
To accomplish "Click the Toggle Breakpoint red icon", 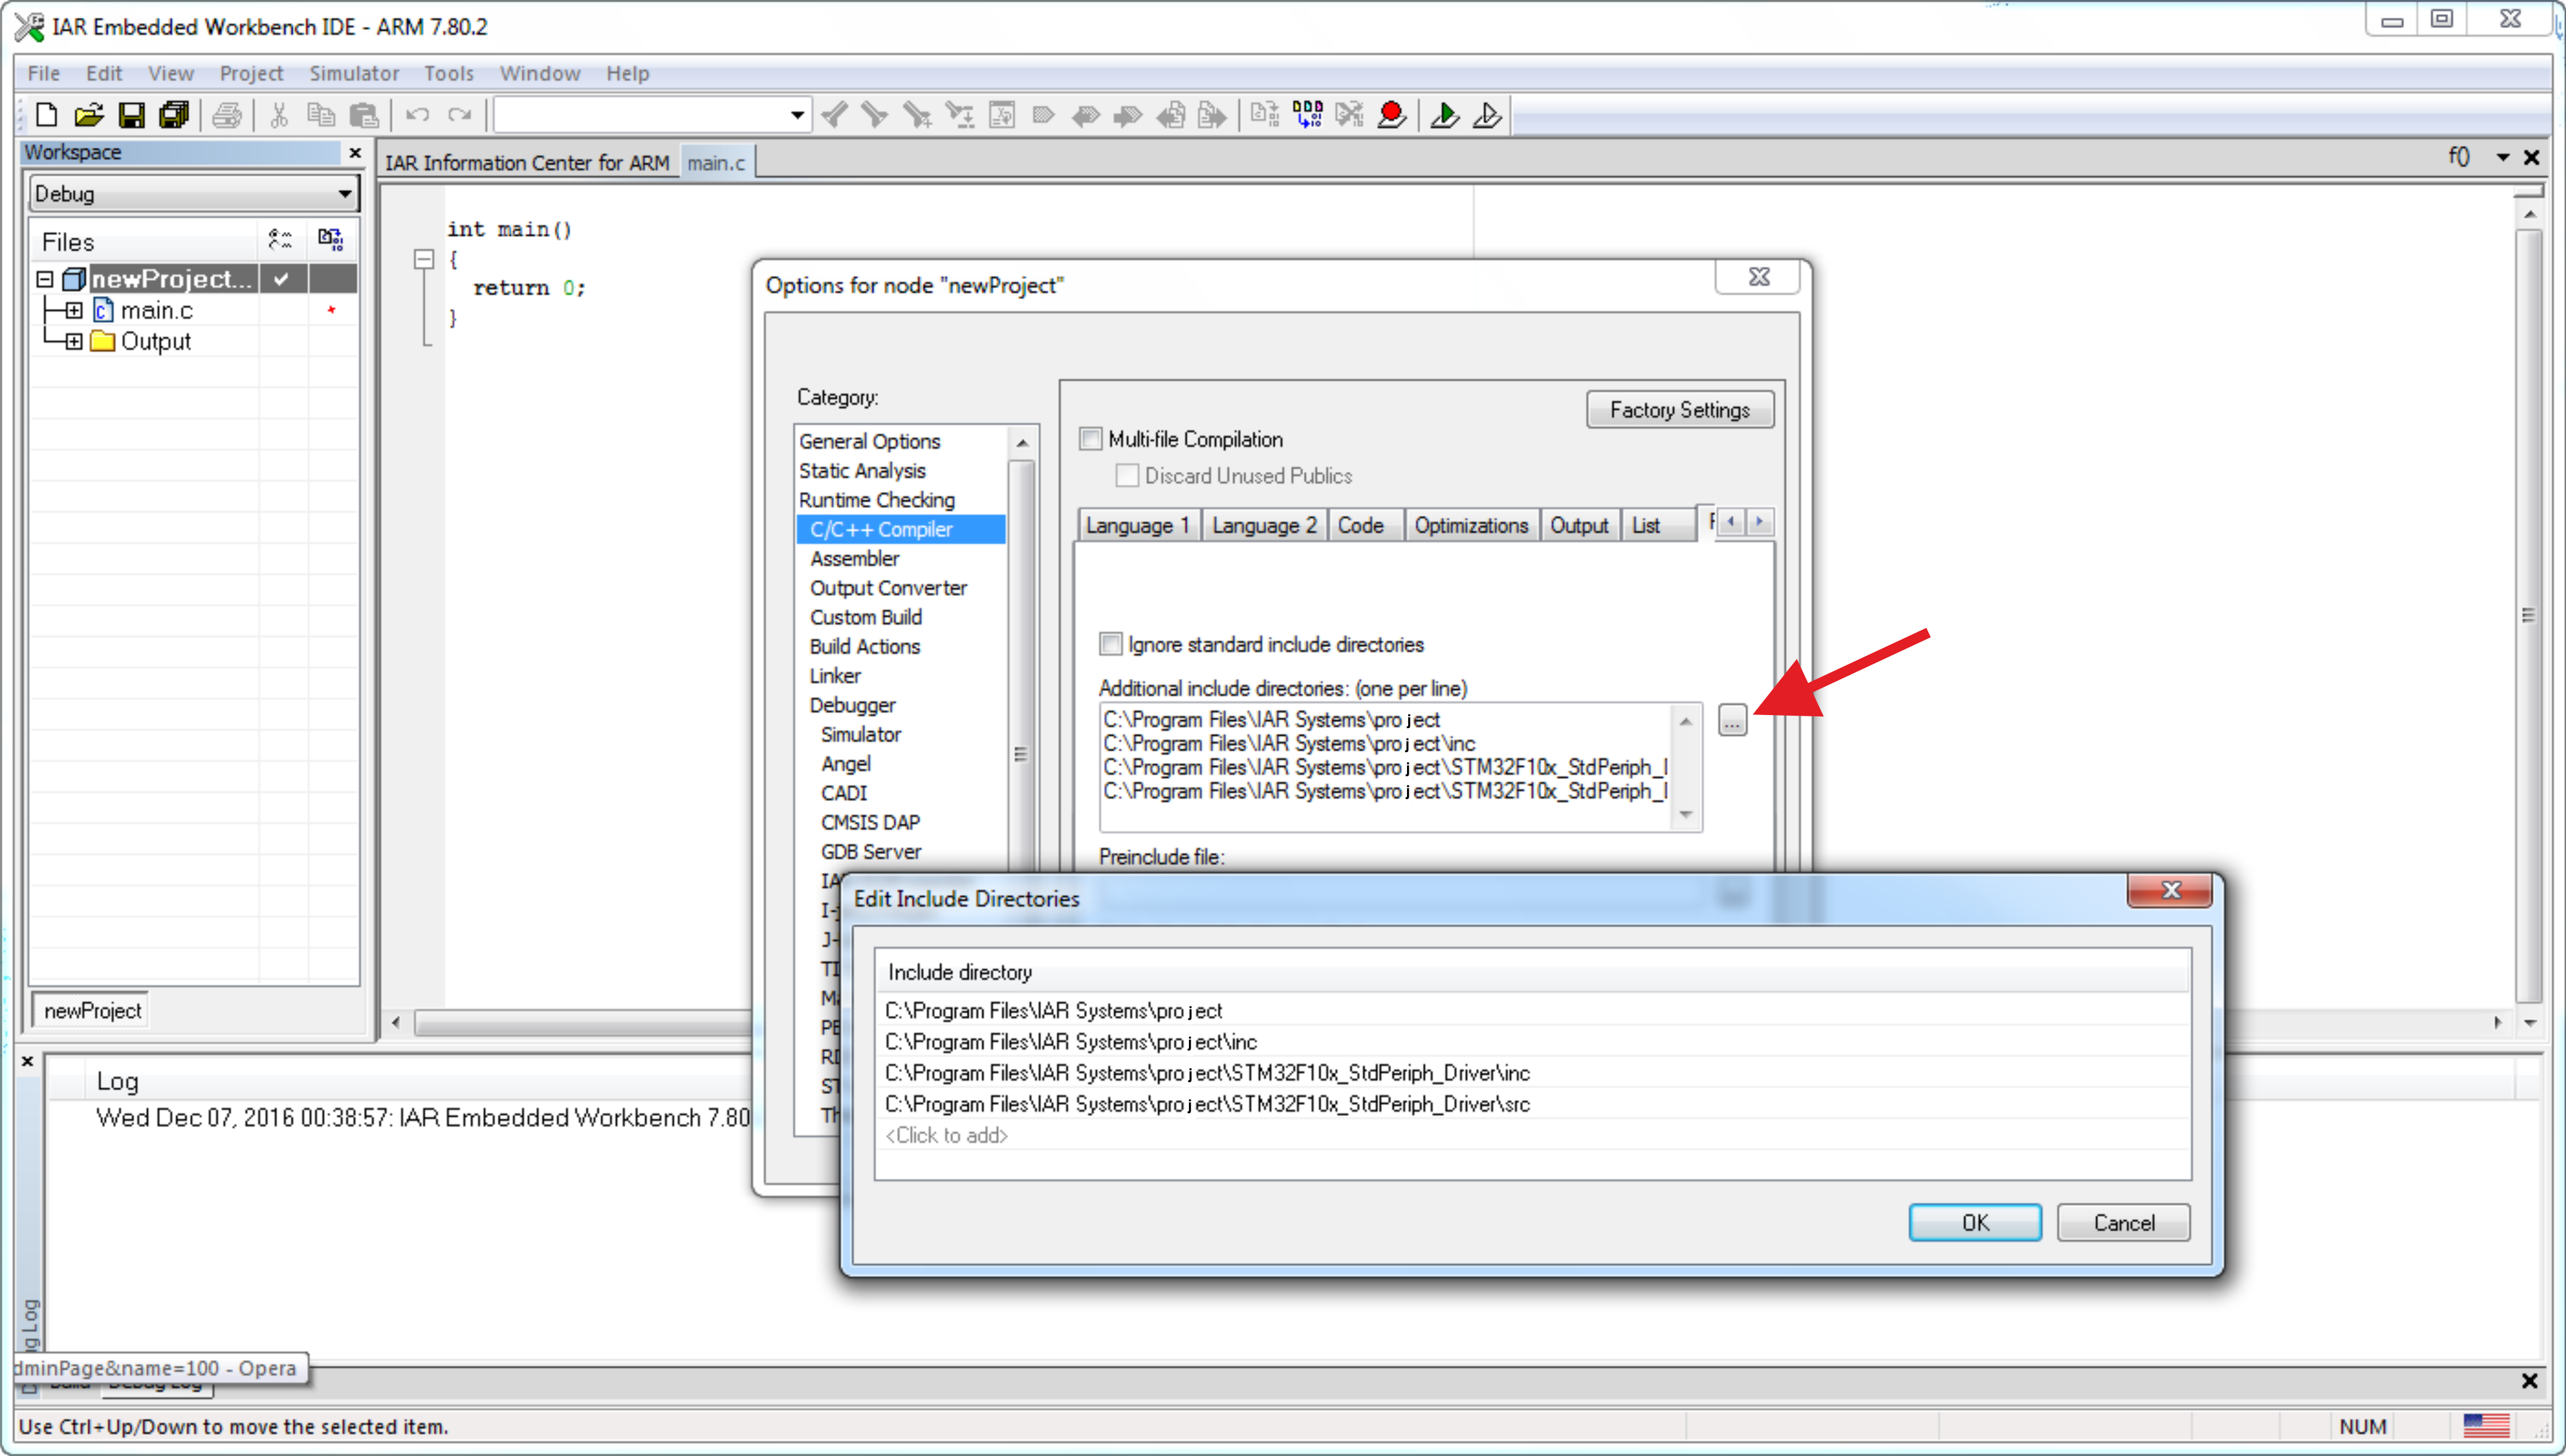I will [x=1391, y=116].
